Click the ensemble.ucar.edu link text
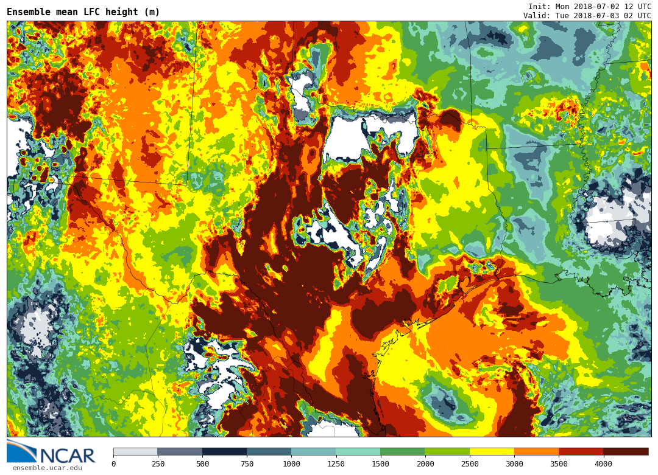This screenshot has height=475, width=658. [x=47, y=468]
